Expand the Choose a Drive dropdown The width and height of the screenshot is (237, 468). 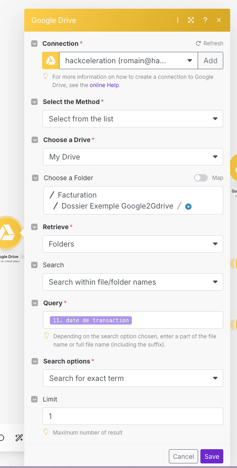click(133, 157)
